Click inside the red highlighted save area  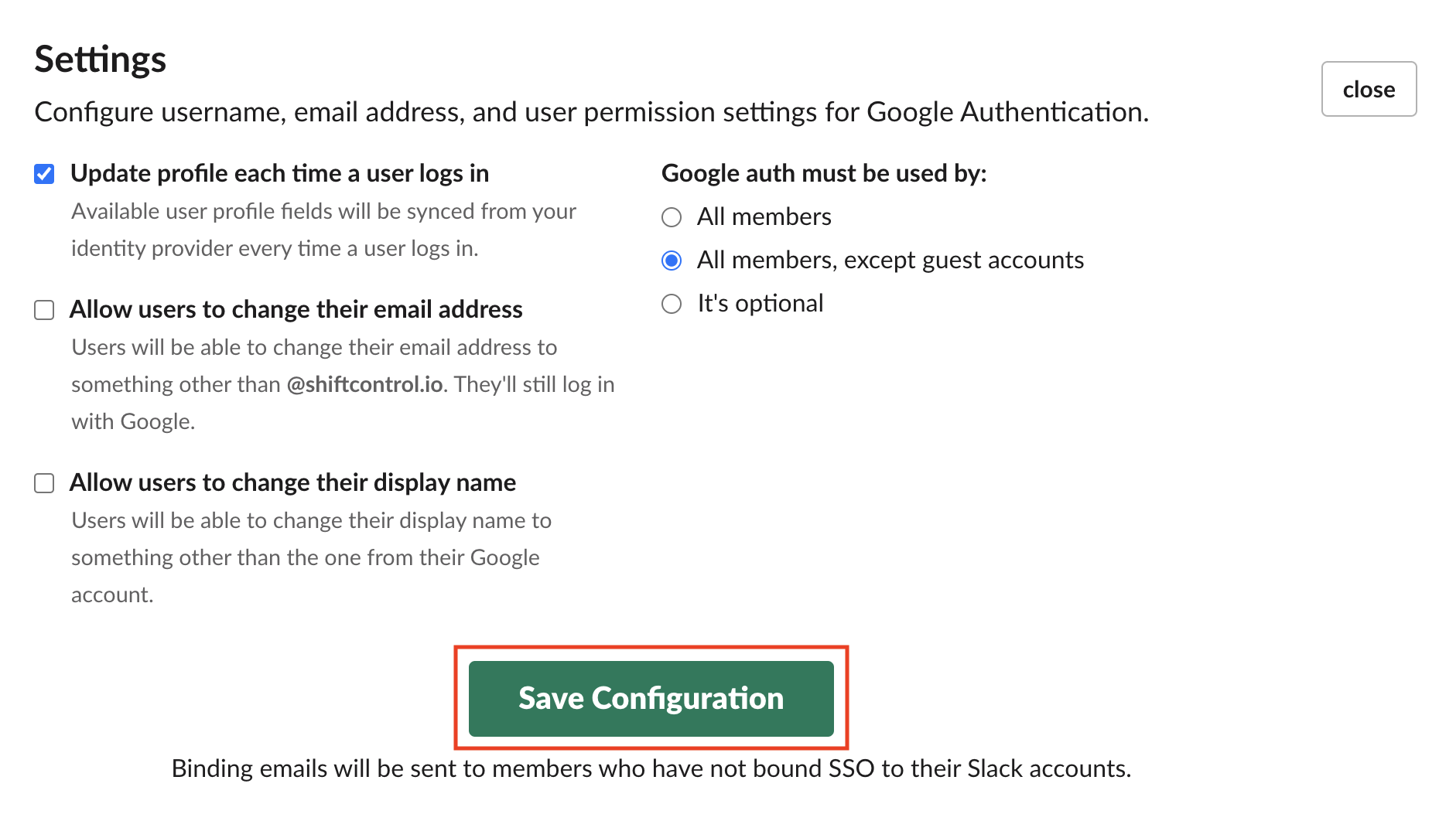651,698
